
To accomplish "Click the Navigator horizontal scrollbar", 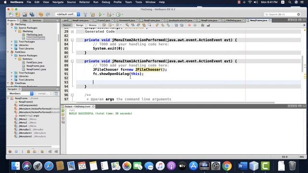I will [29, 147].
